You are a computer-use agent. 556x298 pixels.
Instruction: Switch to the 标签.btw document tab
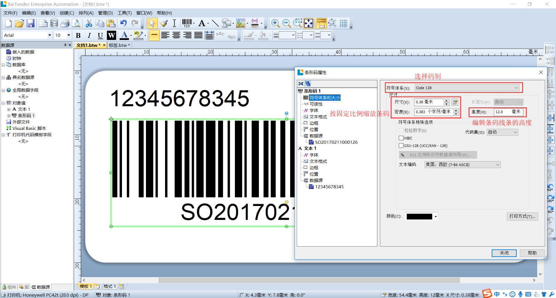pos(119,45)
